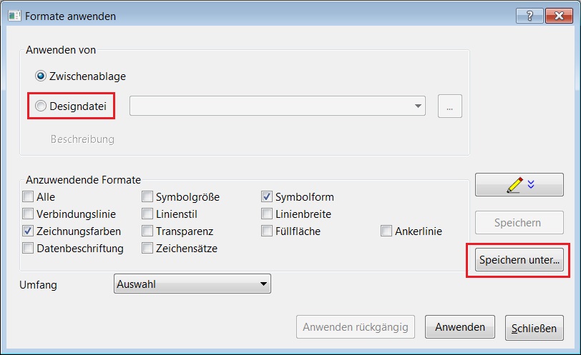The width and height of the screenshot is (581, 355).
Task: Expand the design file combo box
Action: click(278, 106)
